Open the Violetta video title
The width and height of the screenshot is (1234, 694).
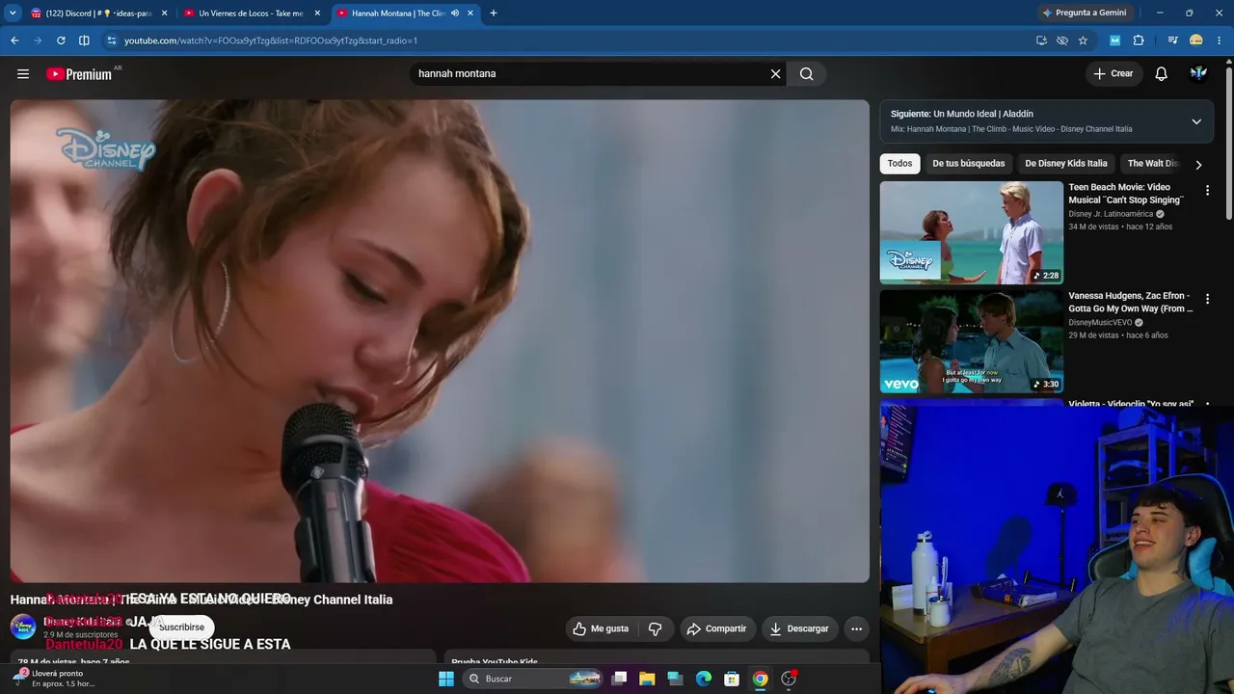(1131, 404)
